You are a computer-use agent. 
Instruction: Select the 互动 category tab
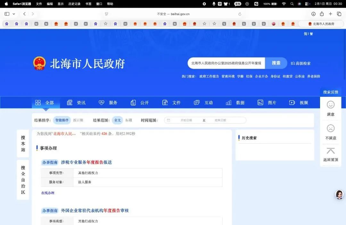[203, 103]
